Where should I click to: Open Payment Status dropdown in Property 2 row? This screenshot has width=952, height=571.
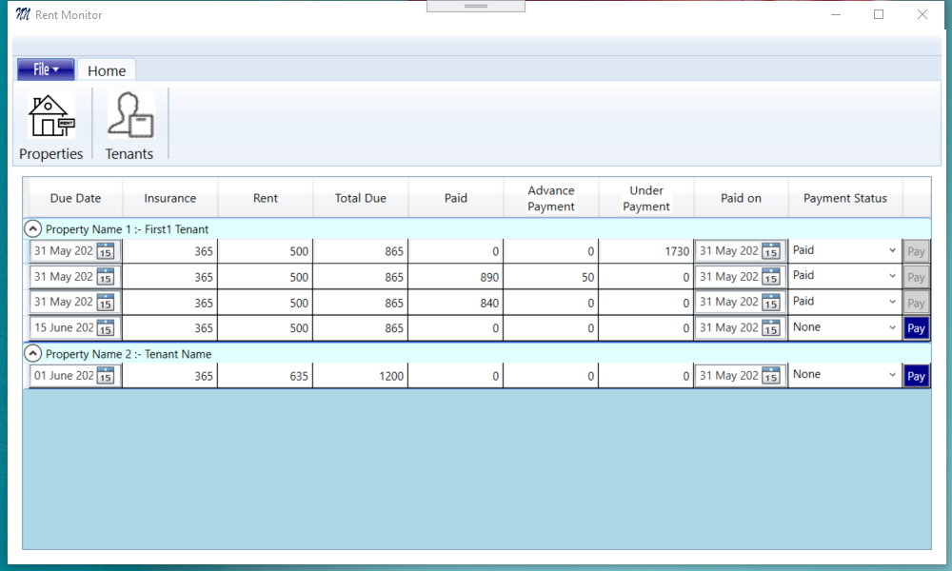pyautogui.click(x=891, y=376)
